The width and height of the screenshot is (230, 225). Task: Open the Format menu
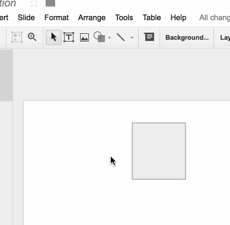[56, 18]
